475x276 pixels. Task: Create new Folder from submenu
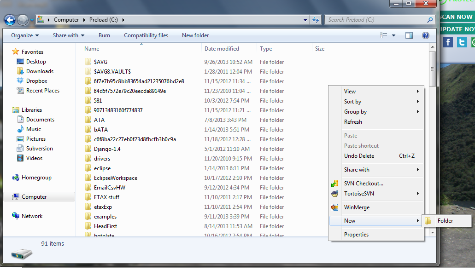pos(447,221)
